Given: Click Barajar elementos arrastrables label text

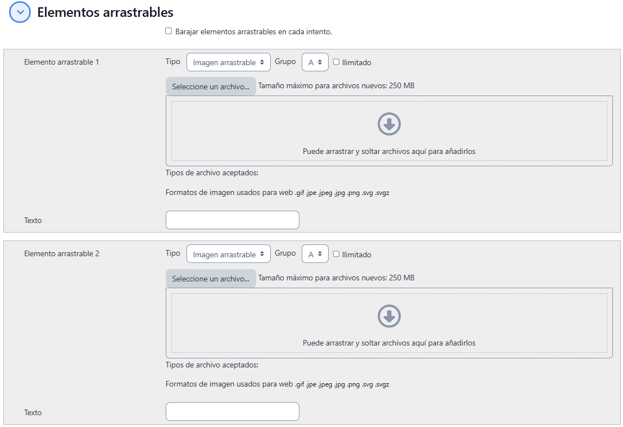Looking at the screenshot, I should pyautogui.click(x=253, y=32).
